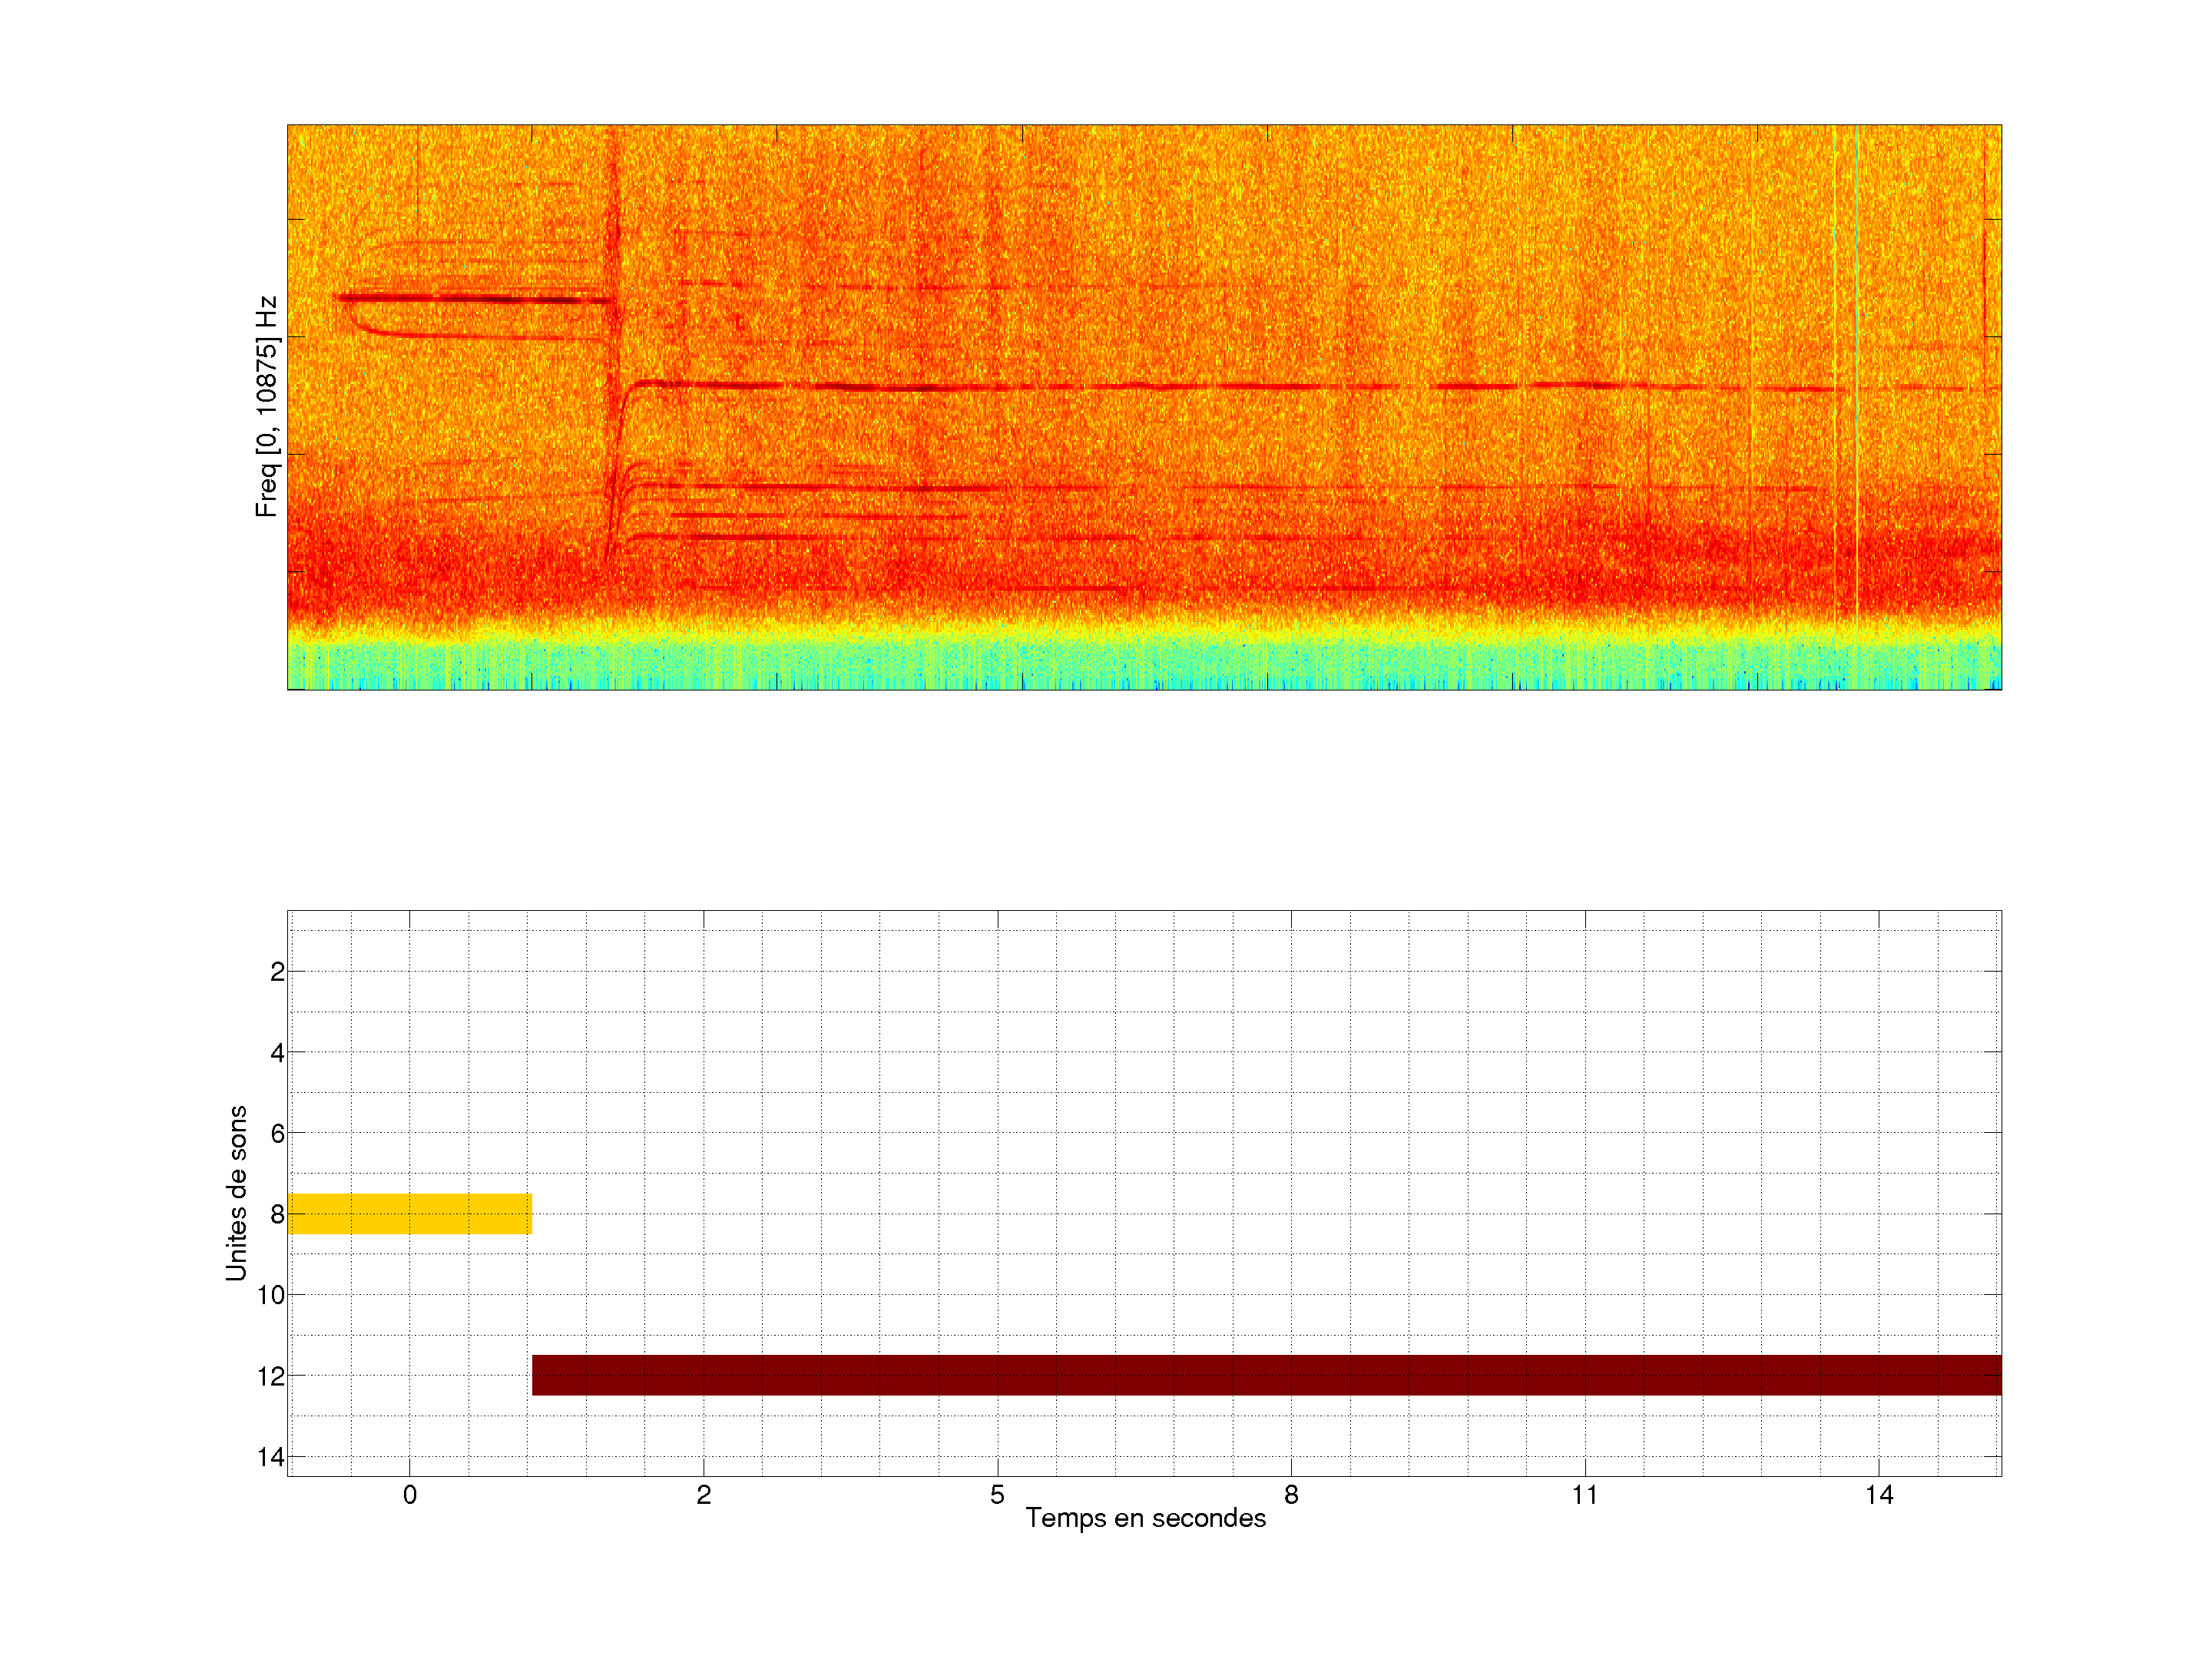
Task: Click y-axis tick label 6
Action: (277, 1134)
